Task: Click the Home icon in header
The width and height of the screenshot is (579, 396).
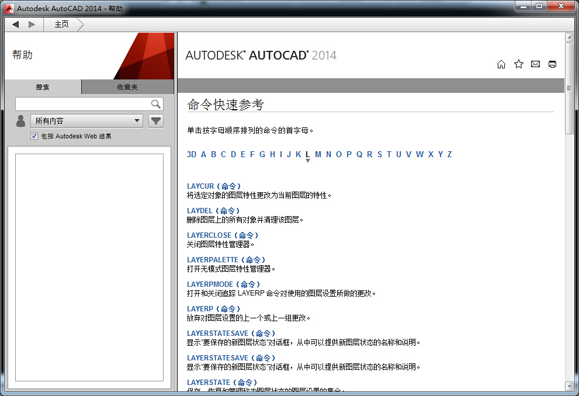Action: [501, 64]
